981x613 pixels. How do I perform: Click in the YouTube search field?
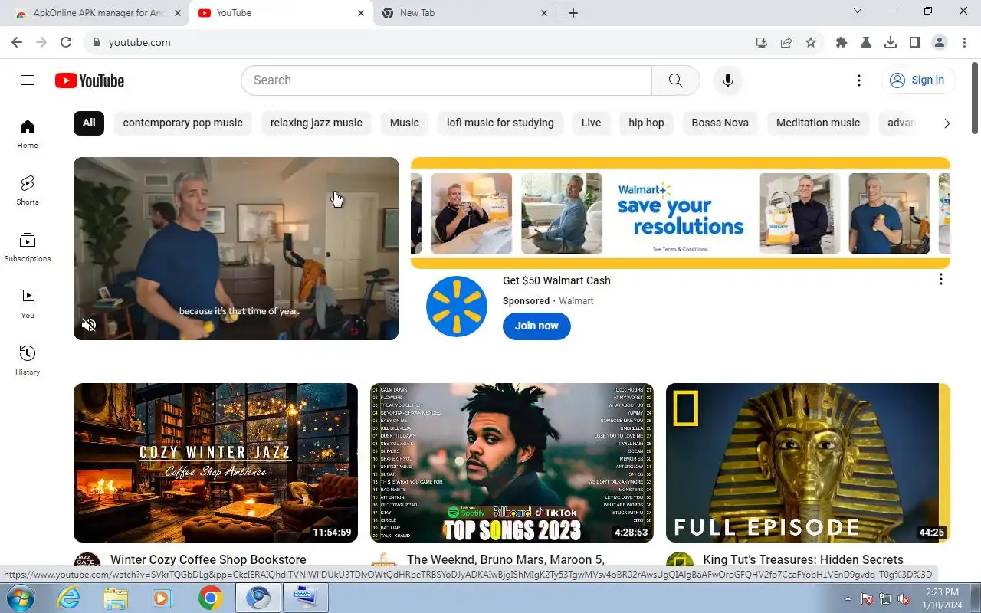(446, 80)
